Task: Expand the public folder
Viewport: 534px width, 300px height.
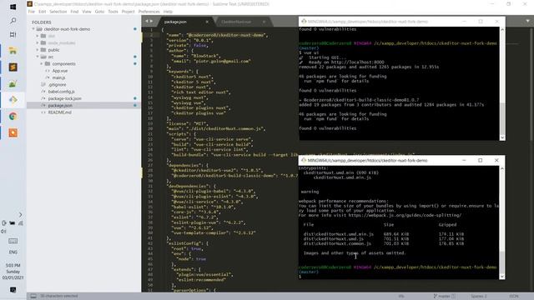Action: point(38,50)
